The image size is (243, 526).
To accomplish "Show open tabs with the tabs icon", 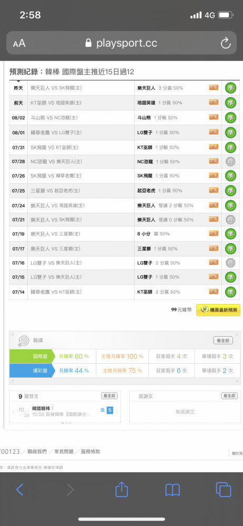I will tap(224, 489).
